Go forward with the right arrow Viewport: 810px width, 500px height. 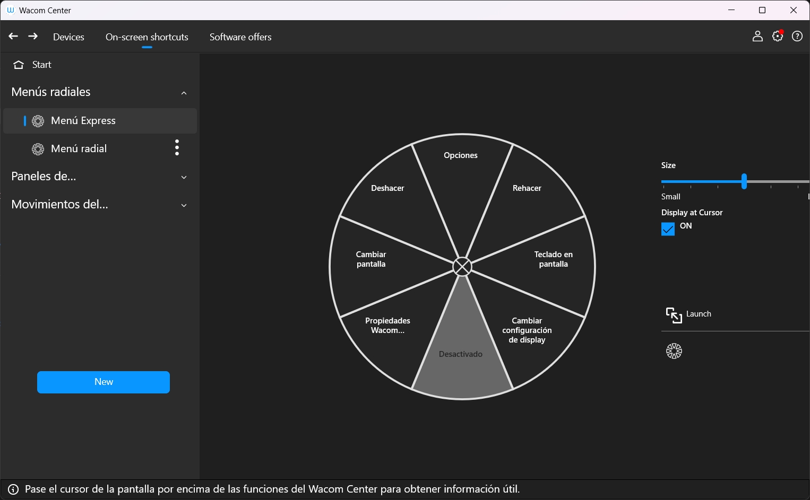click(33, 36)
